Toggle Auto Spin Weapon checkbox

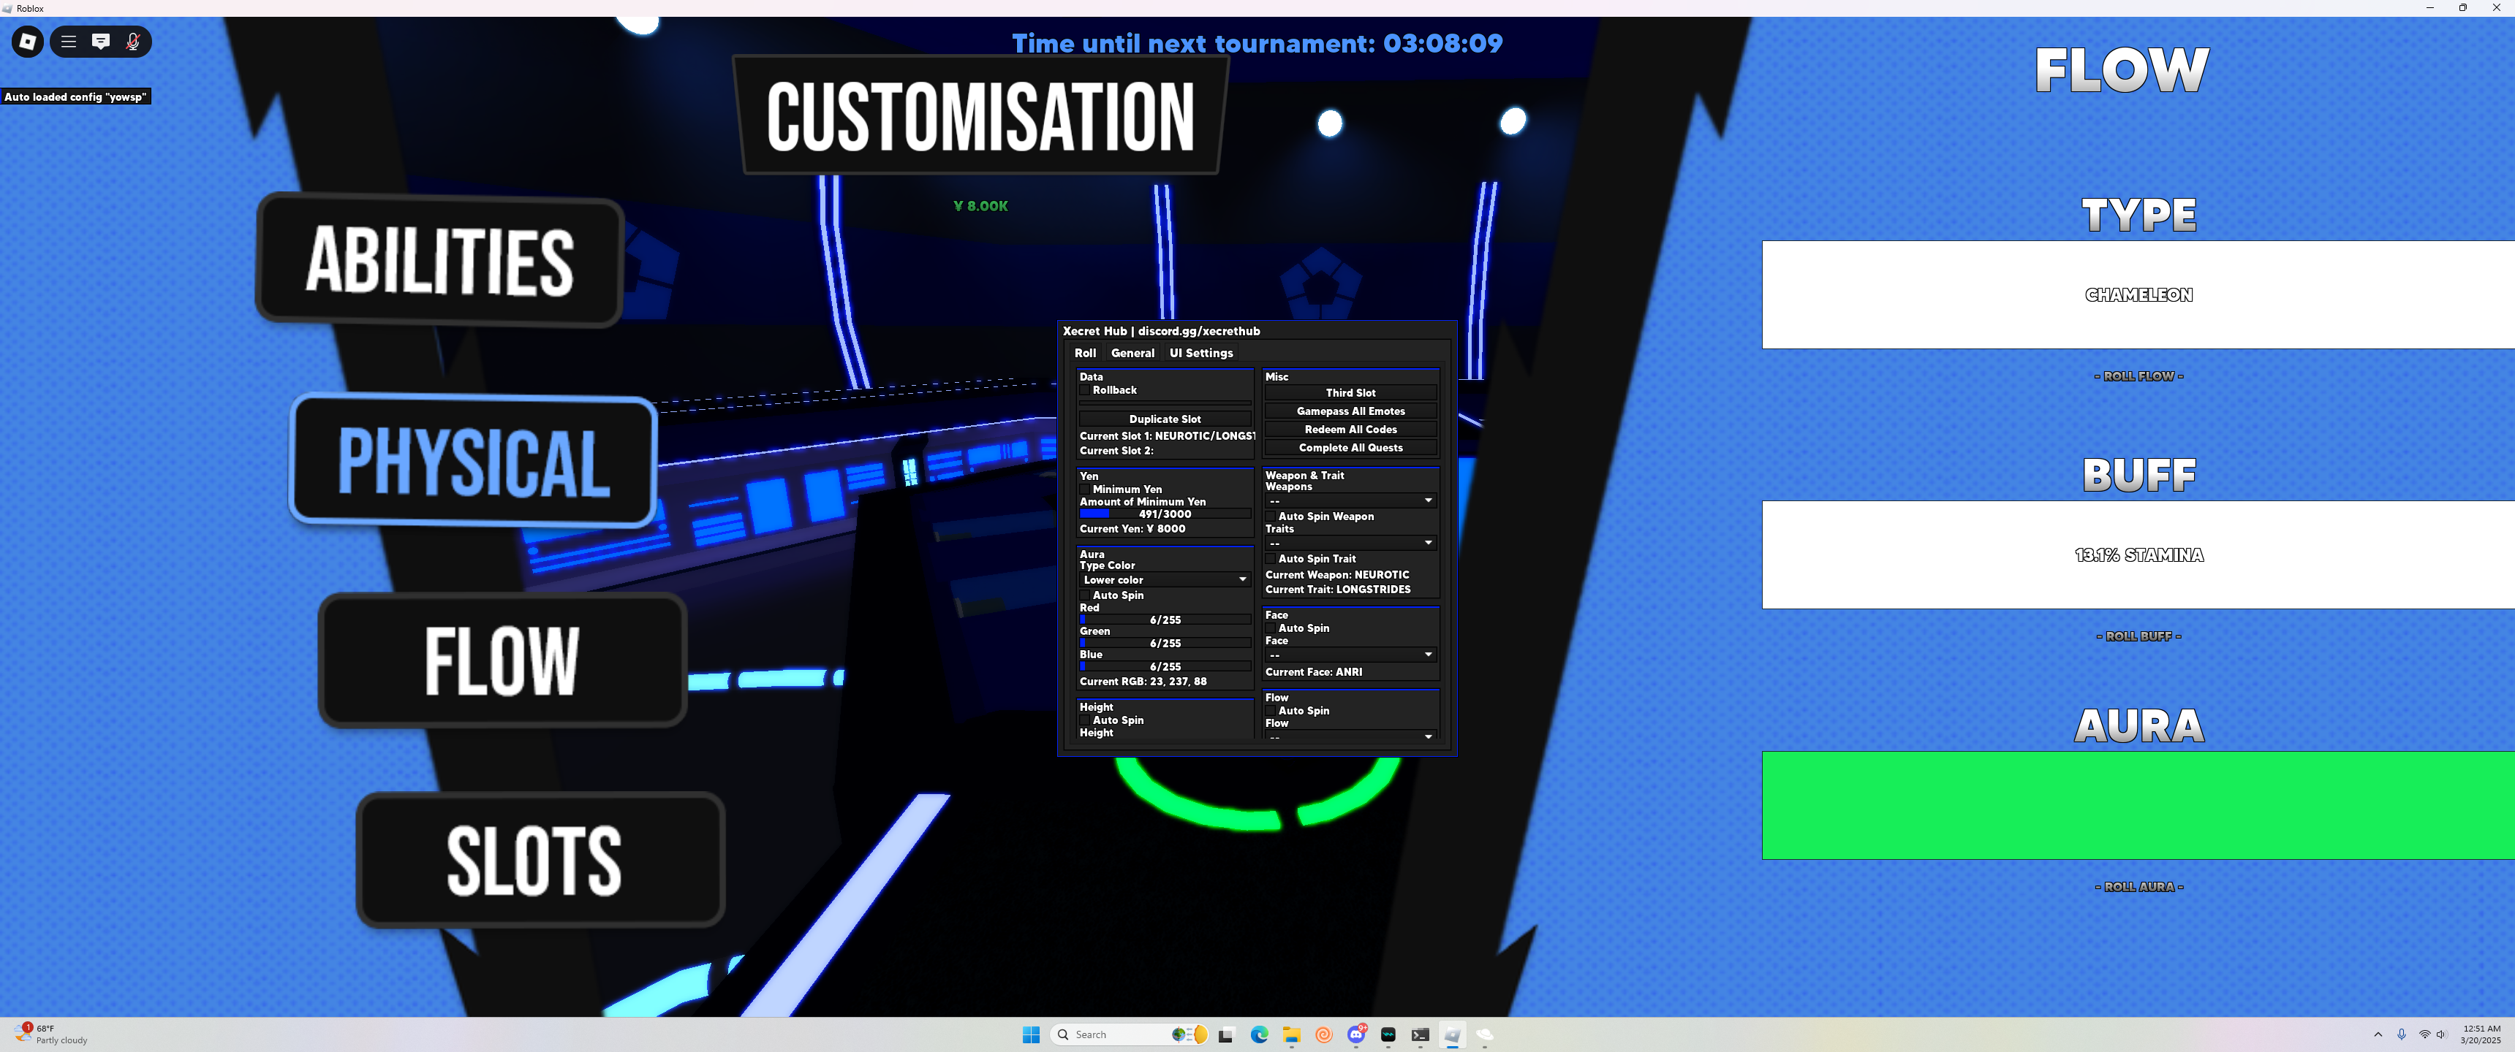pos(1270,517)
